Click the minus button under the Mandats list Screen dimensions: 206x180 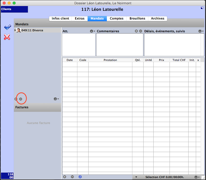(x=21, y=99)
